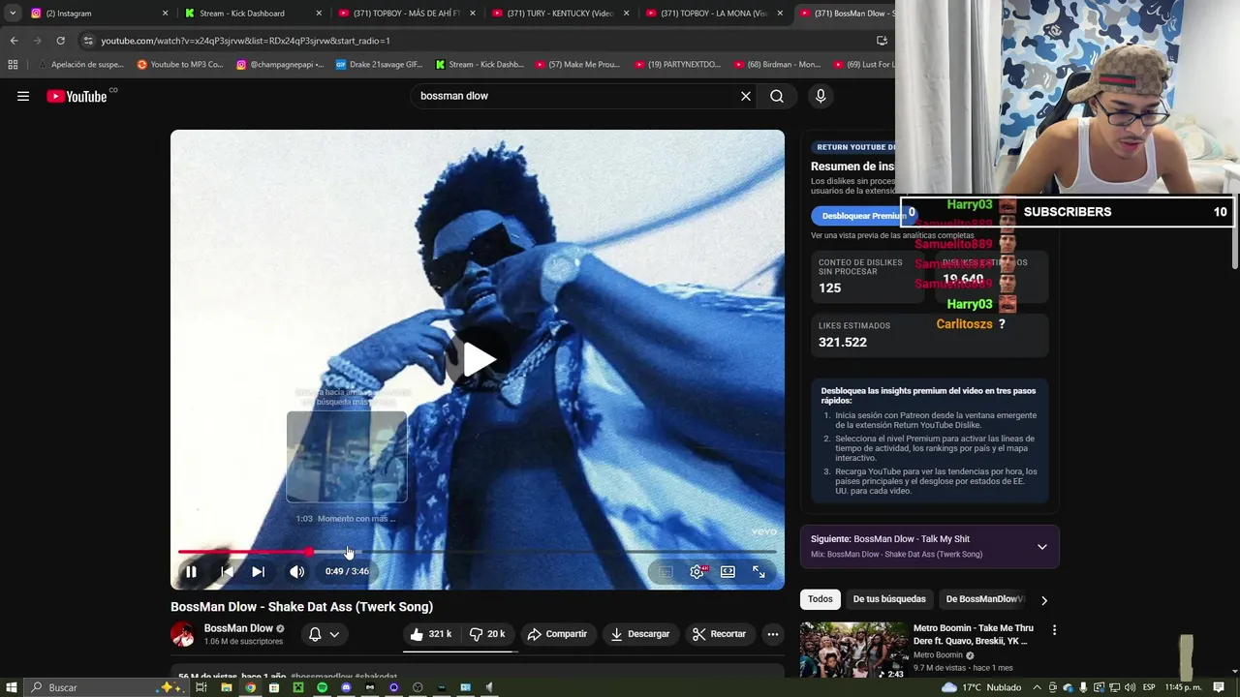Expand the Siguiente playlist panel chevron
This screenshot has width=1240, height=697.
1041,547
